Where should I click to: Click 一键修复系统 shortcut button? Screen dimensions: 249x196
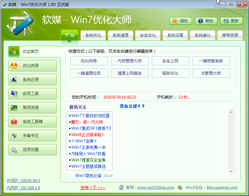[211, 61]
